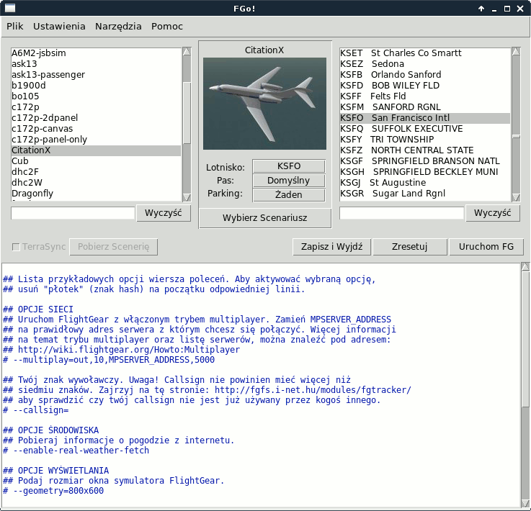The width and height of the screenshot is (531, 511).
Task: Click the CitationX aircraft thumbnail
Action: click(x=265, y=104)
